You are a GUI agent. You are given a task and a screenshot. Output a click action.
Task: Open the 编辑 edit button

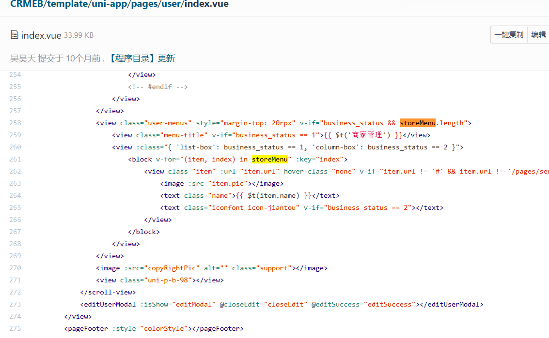coord(539,34)
